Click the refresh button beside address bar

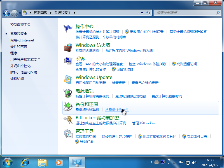click(x=148, y=13)
